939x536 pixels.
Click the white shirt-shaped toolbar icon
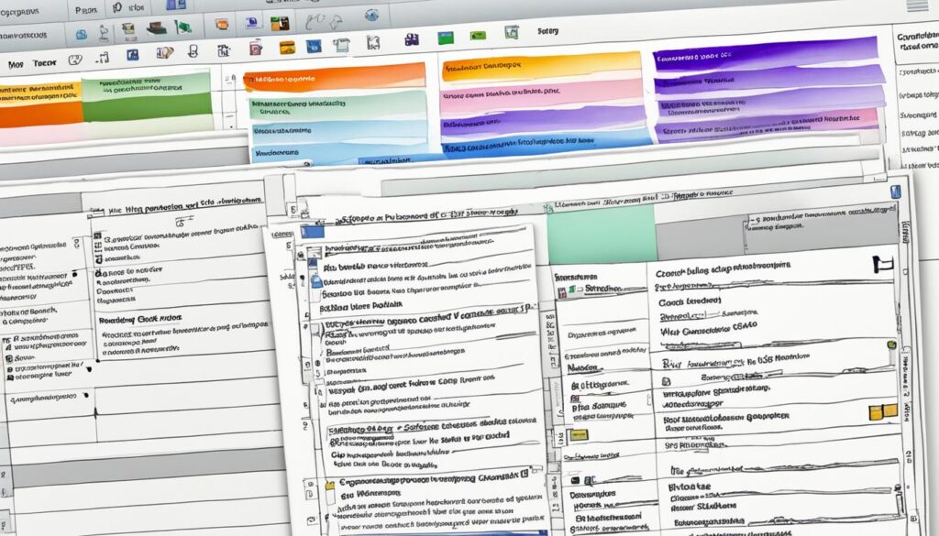(x=341, y=45)
